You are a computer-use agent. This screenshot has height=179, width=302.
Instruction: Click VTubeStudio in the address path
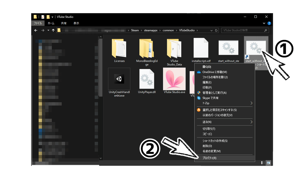[x=186, y=30]
